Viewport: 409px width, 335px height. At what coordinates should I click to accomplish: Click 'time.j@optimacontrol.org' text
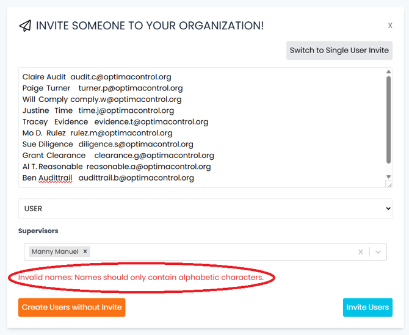tap(126, 110)
